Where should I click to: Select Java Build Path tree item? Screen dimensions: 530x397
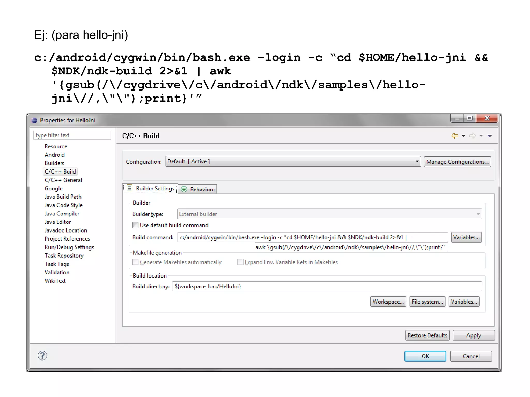click(63, 197)
